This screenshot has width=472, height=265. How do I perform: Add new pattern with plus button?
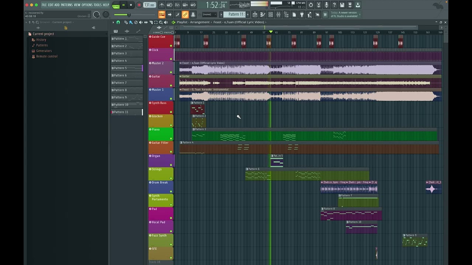[x=248, y=14]
